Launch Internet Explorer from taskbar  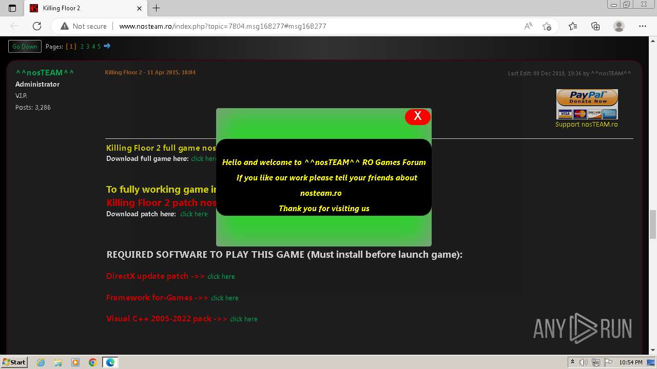pos(41,362)
